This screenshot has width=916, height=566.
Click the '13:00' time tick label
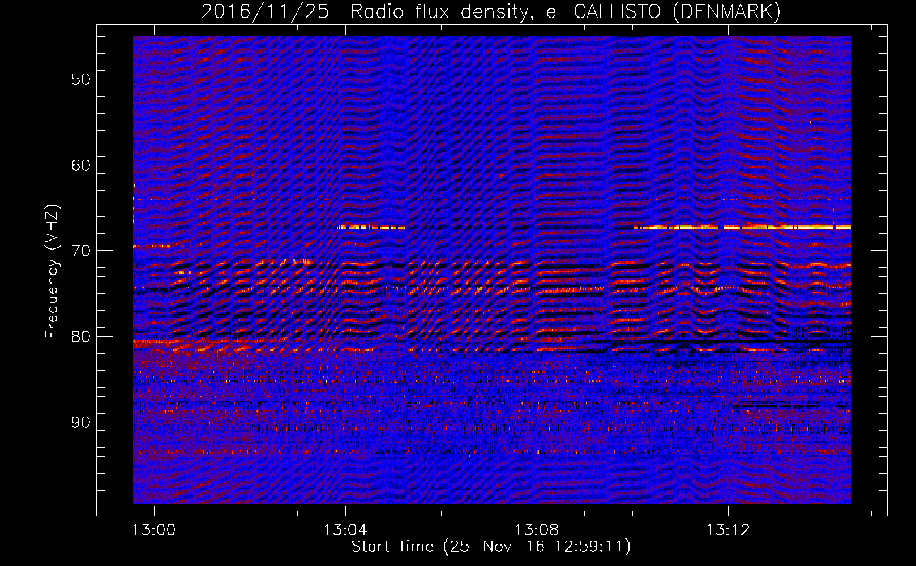tap(154, 530)
